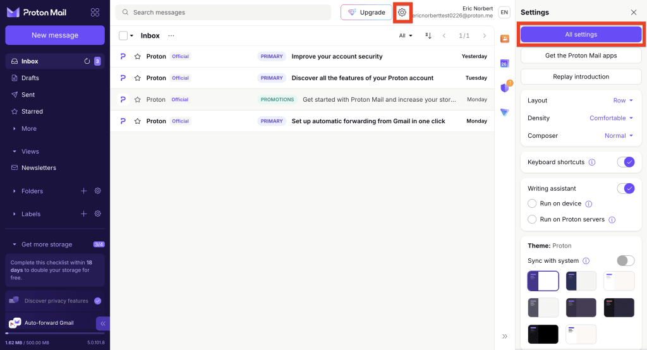Click 'Replay introduction' button
Screen dimensions: 647x350
(x=581, y=76)
